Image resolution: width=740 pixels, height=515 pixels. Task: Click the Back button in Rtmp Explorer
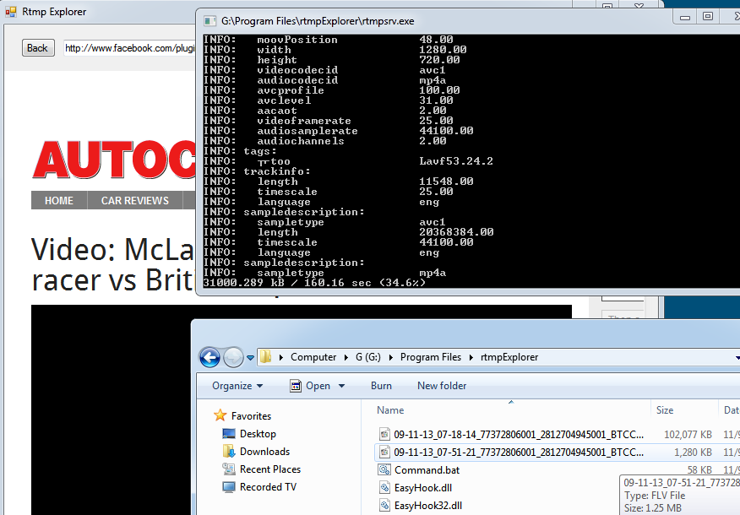(x=38, y=47)
